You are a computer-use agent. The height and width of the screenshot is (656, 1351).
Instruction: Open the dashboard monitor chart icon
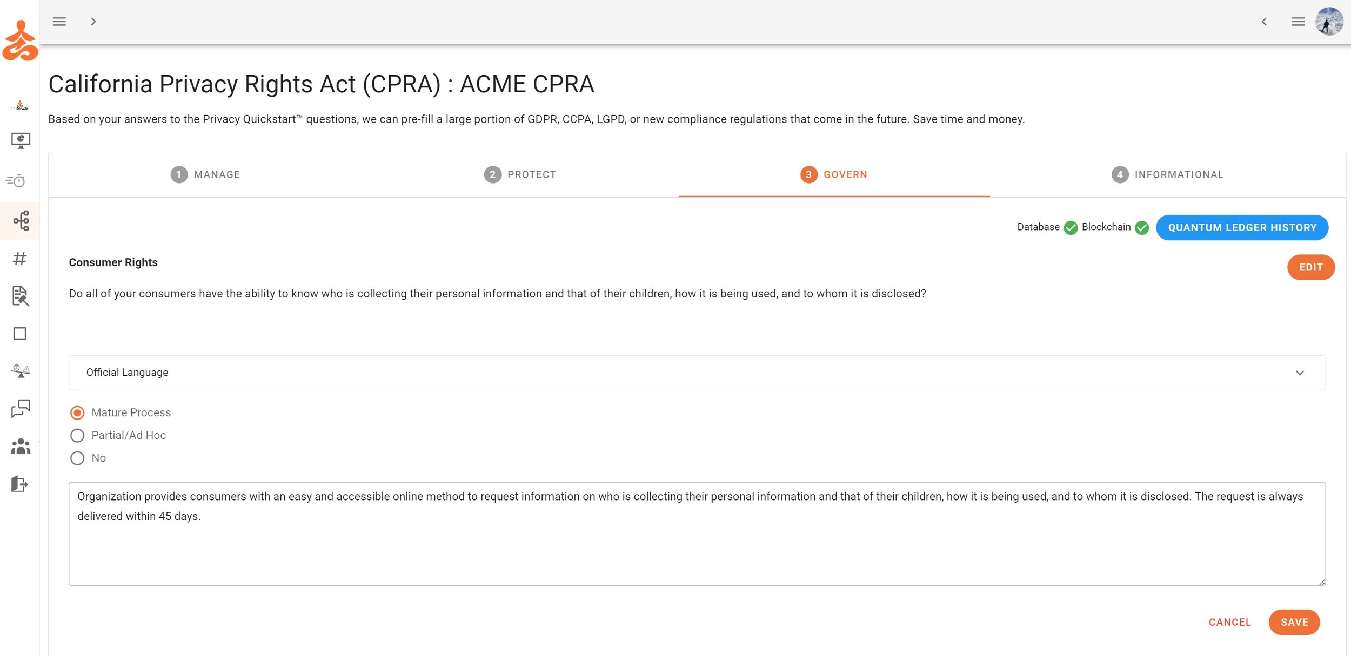pyautogui.click(x=21, y=140)
